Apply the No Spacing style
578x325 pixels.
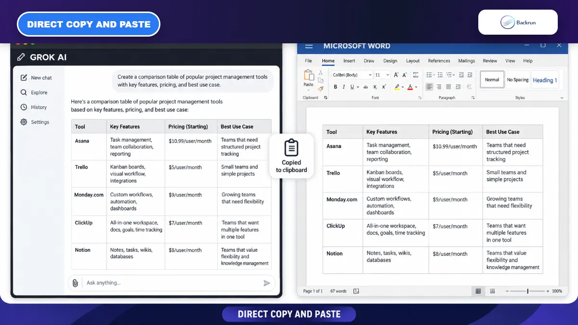tap(517, 80)
